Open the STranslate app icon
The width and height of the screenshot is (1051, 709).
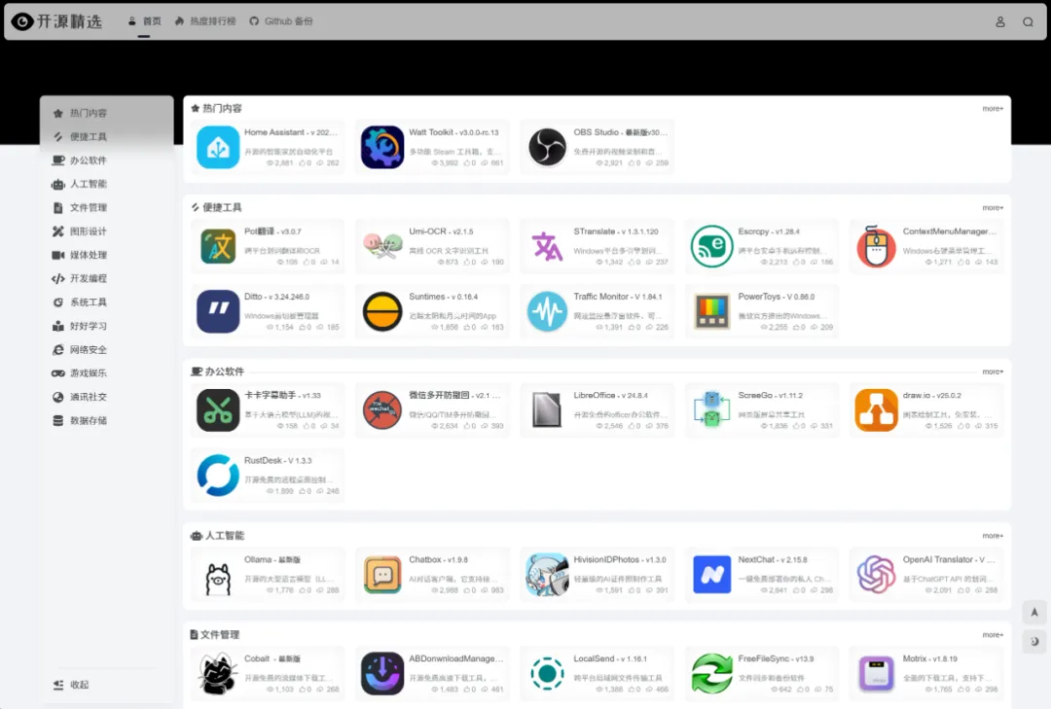click(x=547, y=247)
